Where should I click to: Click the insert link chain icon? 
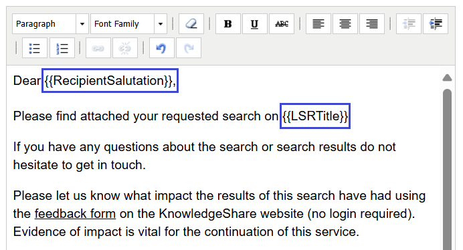pyautogui.click(x=98, y=48)
